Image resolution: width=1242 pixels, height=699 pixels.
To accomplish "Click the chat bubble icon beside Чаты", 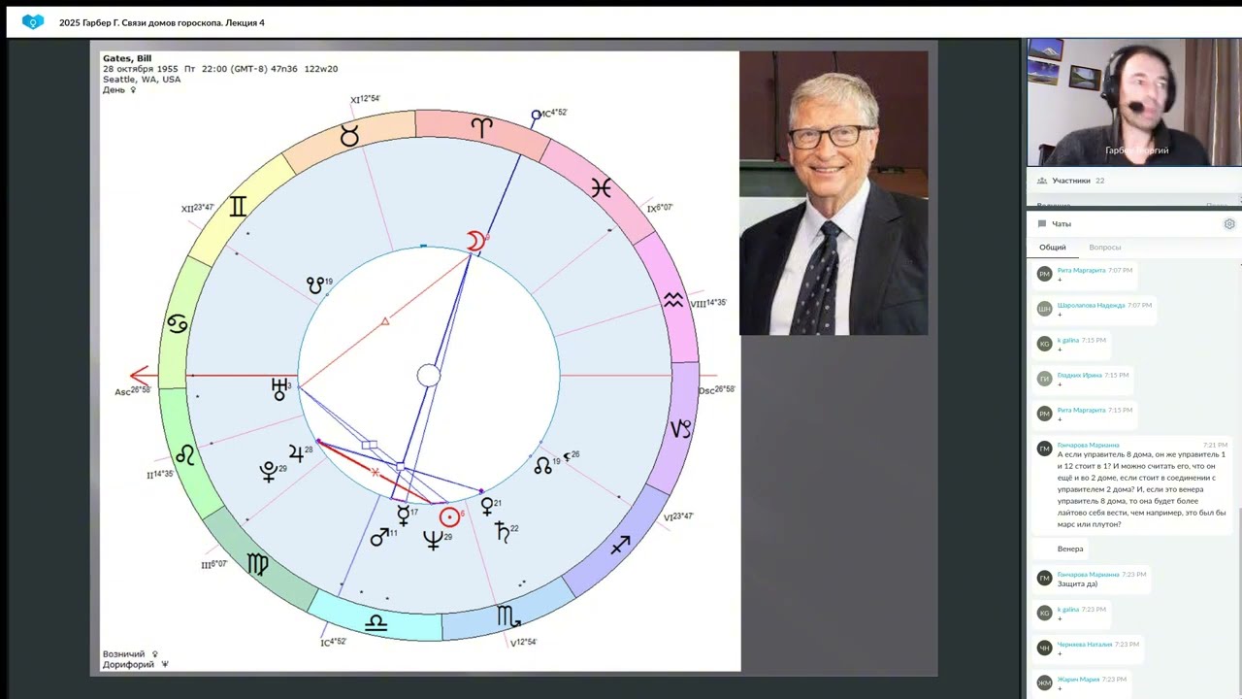I will [x=1042, y=224].
